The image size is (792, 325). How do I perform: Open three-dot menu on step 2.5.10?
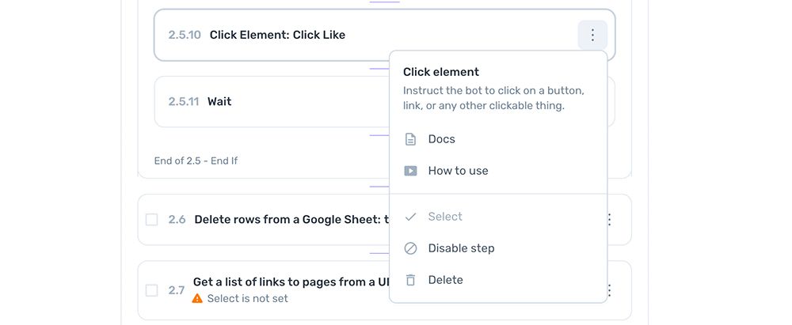(592, 35)
